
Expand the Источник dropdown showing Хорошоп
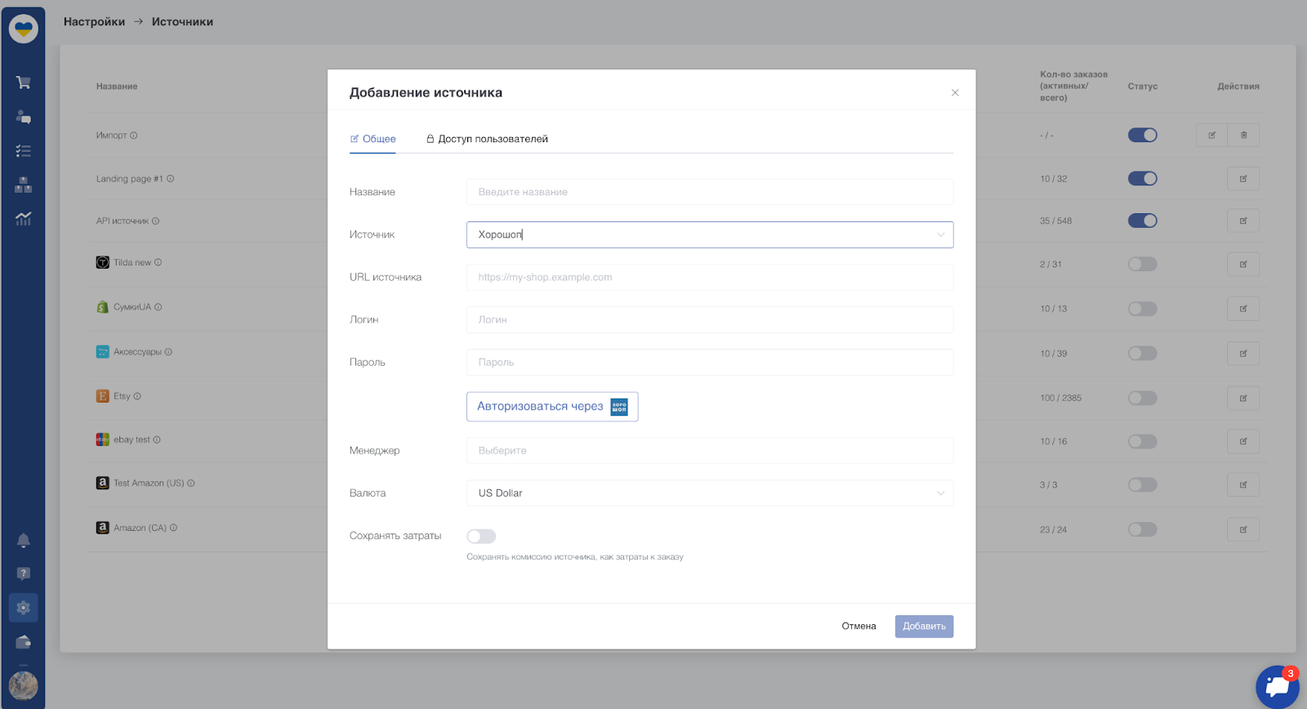(710, 234)
